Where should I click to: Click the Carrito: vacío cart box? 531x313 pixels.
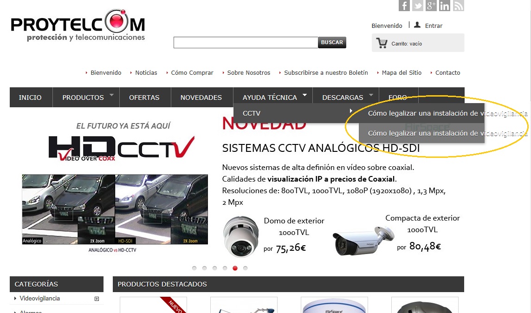click(418, 43)
